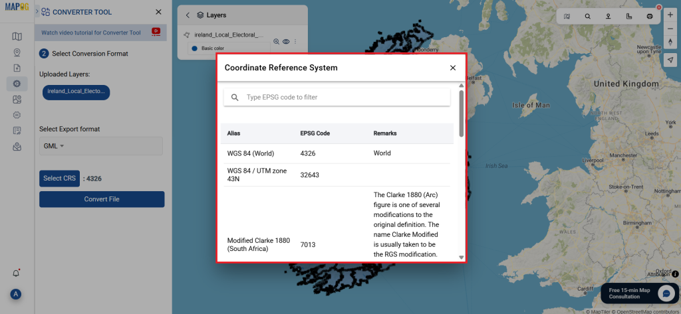Zoom in the map with plus button
Viewport: 681px width, 314px height.
(x=670, y=15)
